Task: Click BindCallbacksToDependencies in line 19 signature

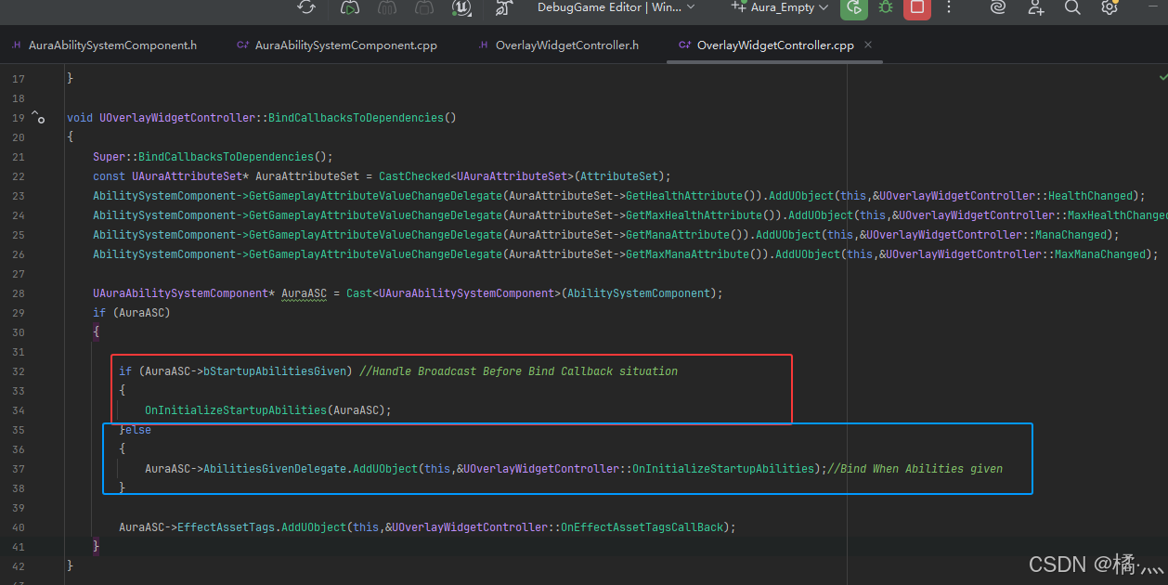Action: point(357,118)
